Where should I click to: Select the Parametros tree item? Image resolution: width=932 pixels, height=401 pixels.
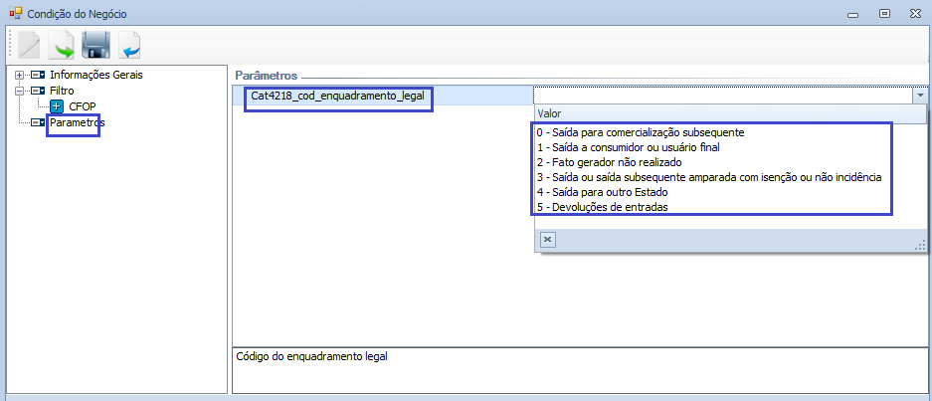[78, 122]
